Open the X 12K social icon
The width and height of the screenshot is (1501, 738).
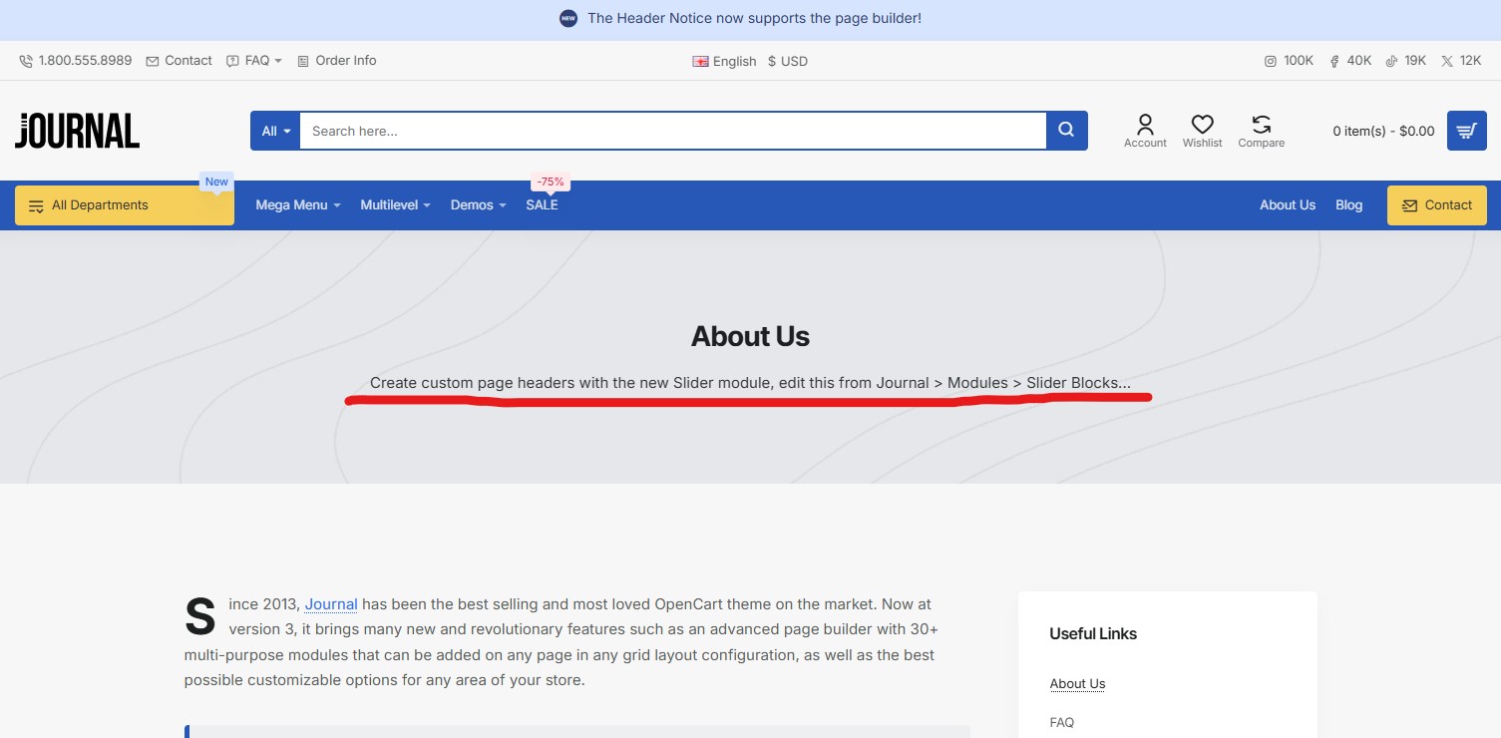point(1447,61)
